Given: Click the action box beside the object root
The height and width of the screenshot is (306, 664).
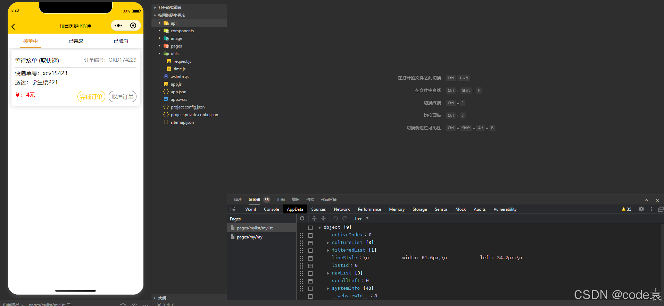Looking at the screenshot, I should point(310,228).
